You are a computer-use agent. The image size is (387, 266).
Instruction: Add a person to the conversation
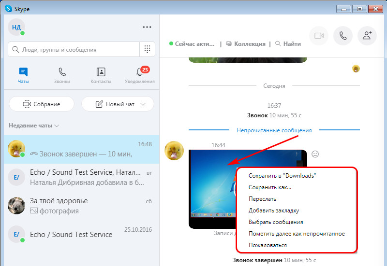coord(367,36)
